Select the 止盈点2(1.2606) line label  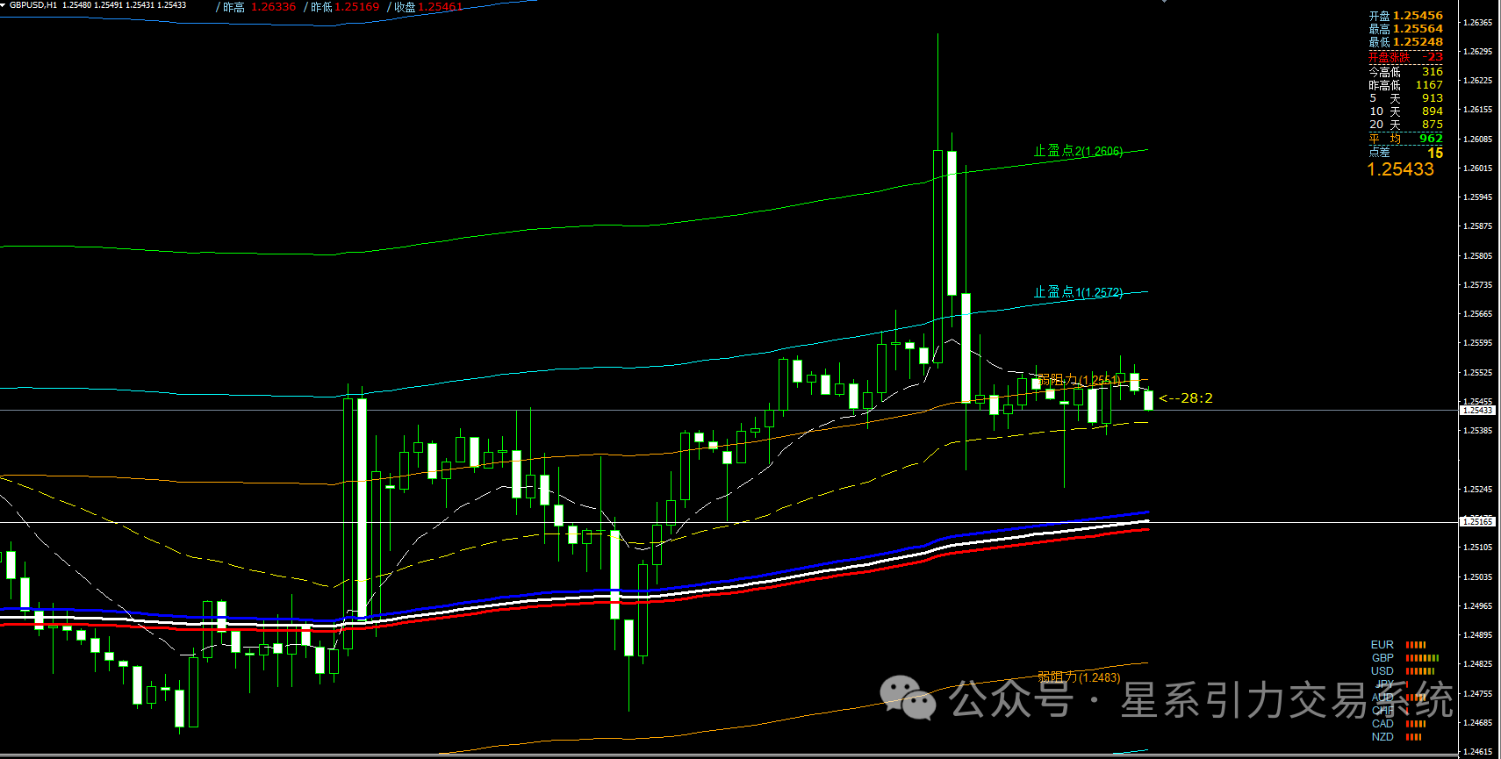1078,151
